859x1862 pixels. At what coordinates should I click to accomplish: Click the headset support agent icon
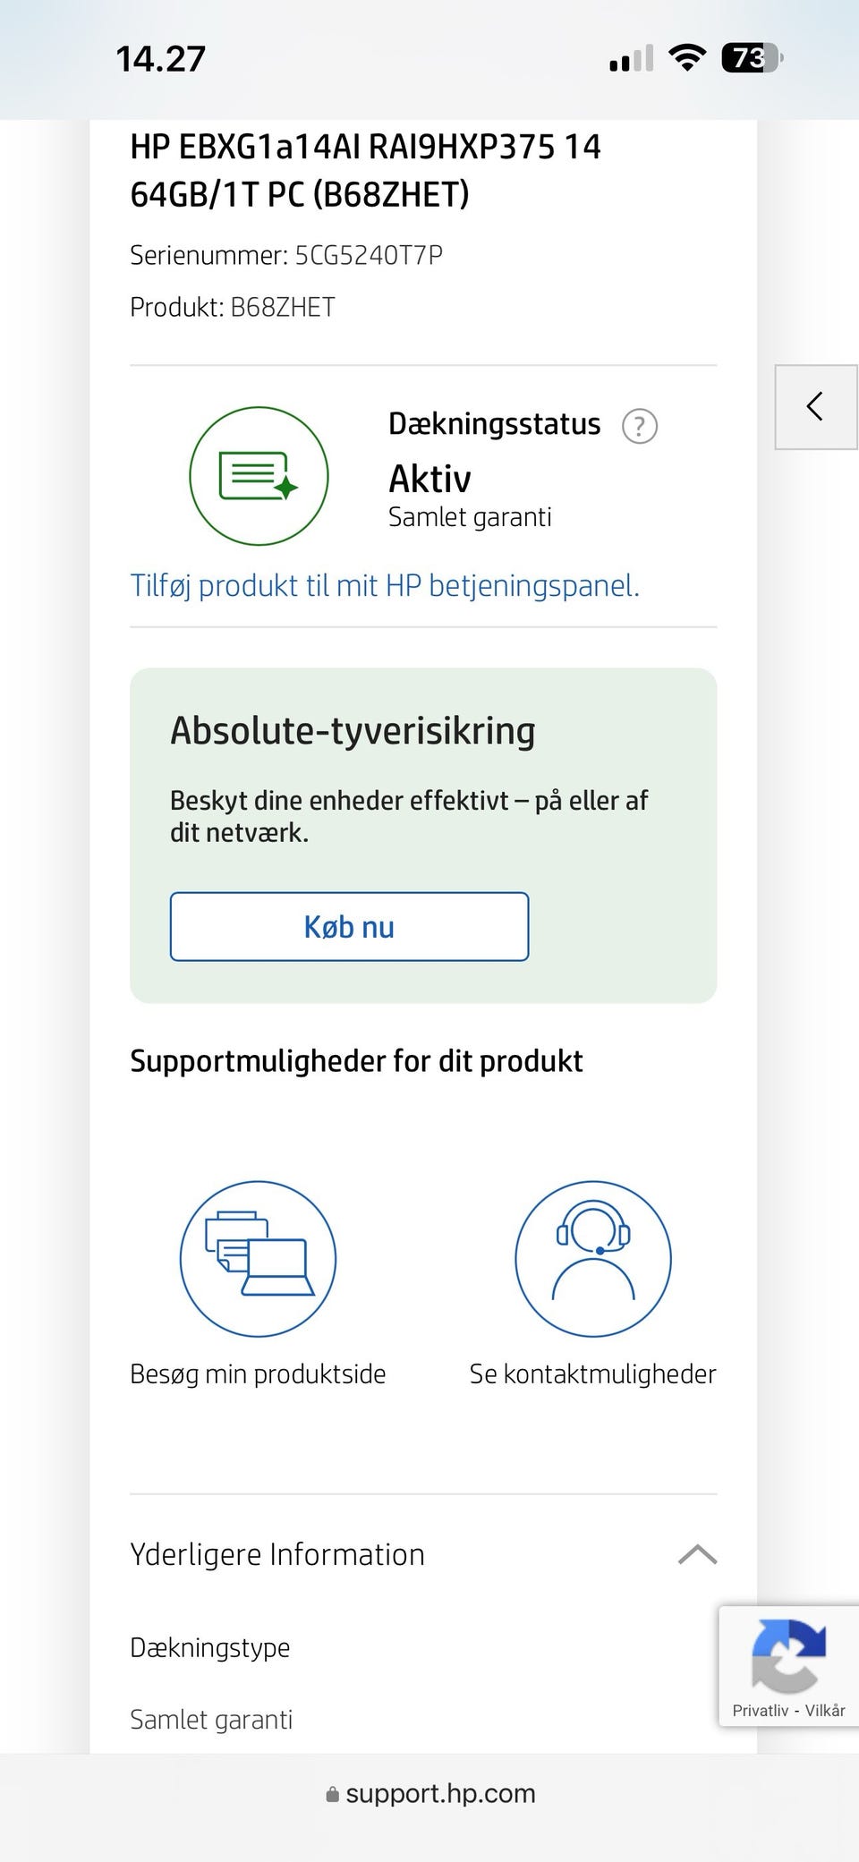592,1259
